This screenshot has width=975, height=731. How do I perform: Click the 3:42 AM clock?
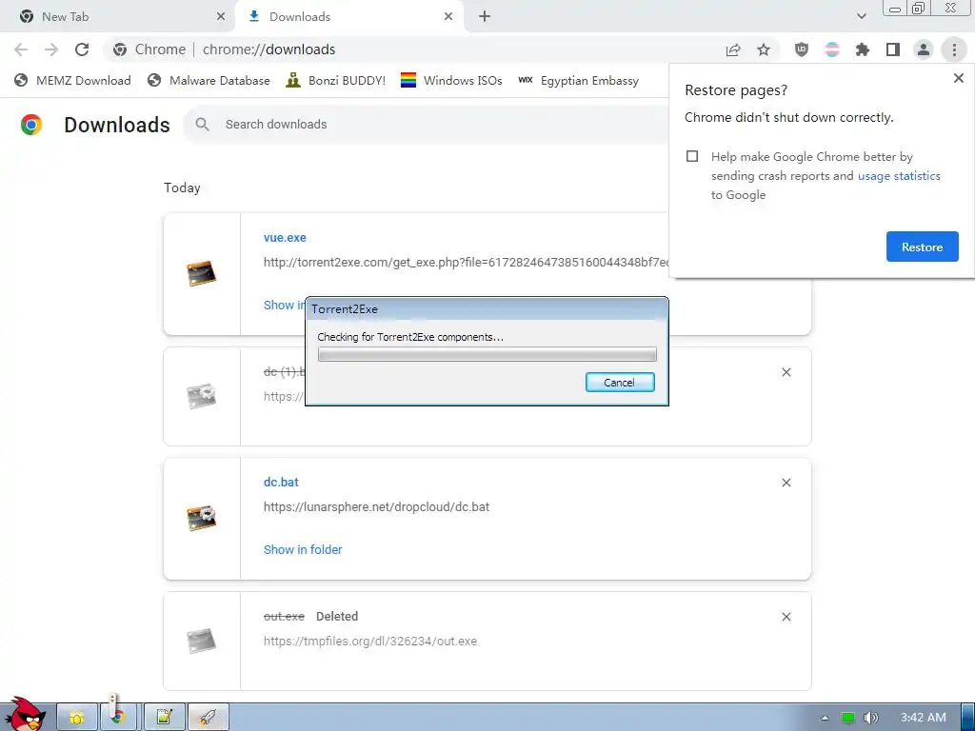924,718
